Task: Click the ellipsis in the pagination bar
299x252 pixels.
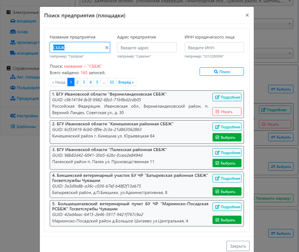Action: coord(103,82)
